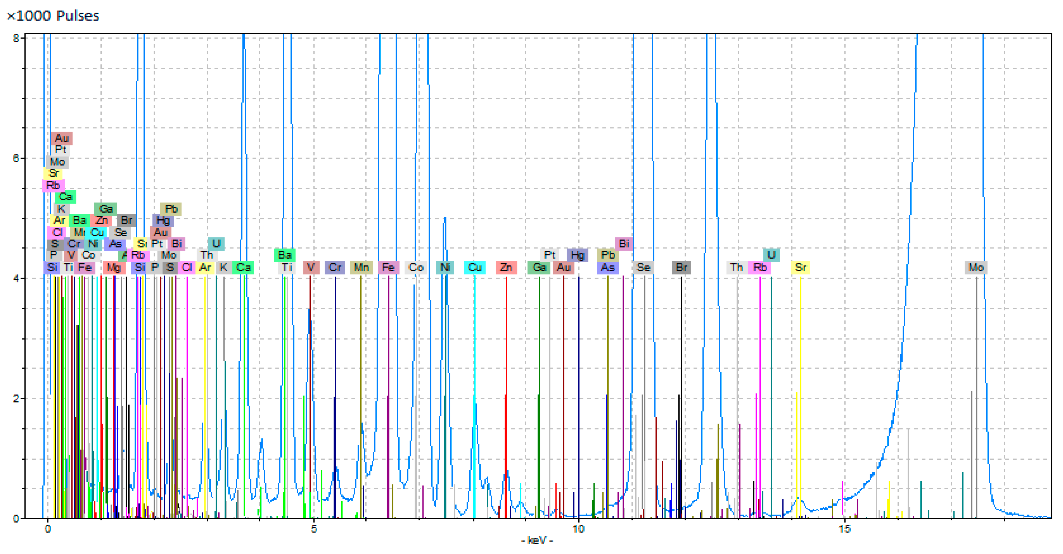Click the gray Mo label near 17.5 keV
Image resolution: width=1063 pixels, height=554 pixels.
pos(976,268)
